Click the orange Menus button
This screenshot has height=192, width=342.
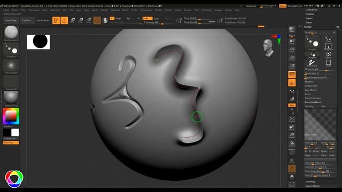(283, 6)
